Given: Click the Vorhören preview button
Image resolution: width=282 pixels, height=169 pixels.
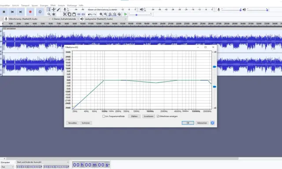Looking at the screenshot, I should (85, 123).
